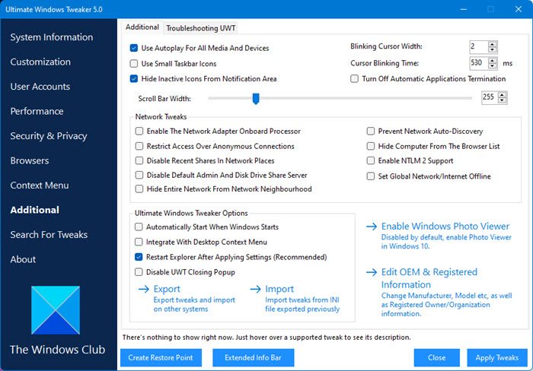
Task: Check Set Global Network/Internet Offline
Action: (x=371, y=176)
